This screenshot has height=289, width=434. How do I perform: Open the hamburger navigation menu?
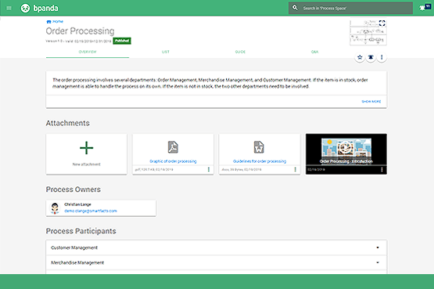[x=9, y=8]
